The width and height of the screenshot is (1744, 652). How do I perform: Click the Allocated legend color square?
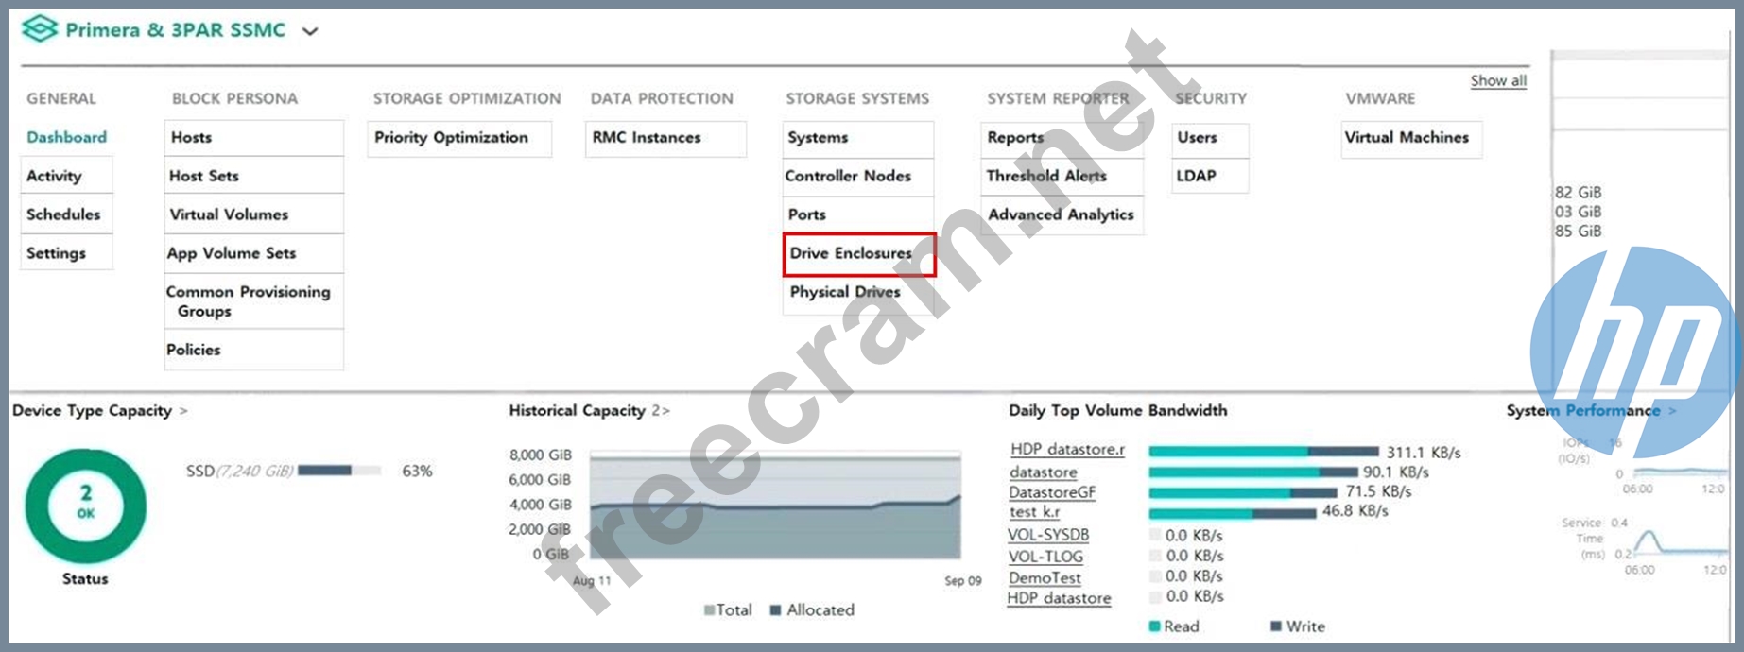(x=775, y=610)
